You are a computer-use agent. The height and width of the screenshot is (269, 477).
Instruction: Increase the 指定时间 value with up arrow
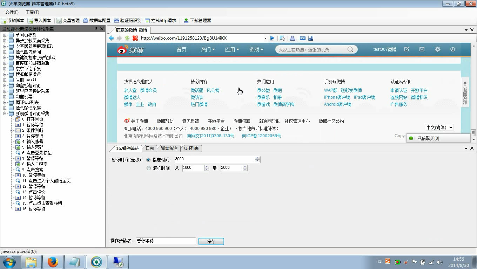tap(257, 158)
